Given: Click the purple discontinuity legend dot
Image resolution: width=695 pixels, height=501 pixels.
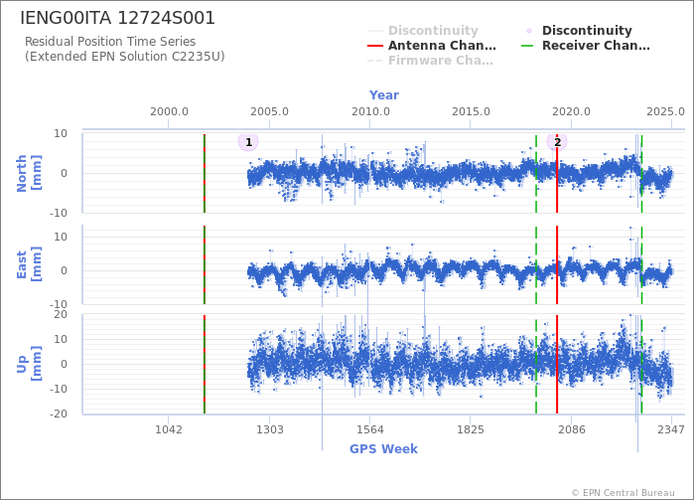Looking at the screenshot, I should coord(528,31).
